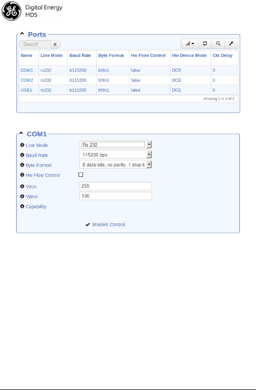The height and width of the screenshot is (390, 256).
Task: Open the Line Mode dropdown
Action: (115, 145)
